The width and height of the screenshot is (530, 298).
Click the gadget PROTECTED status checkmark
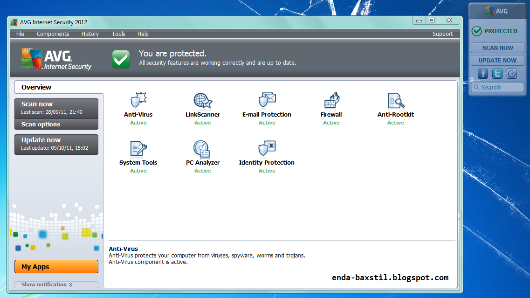tap(476, 31)
